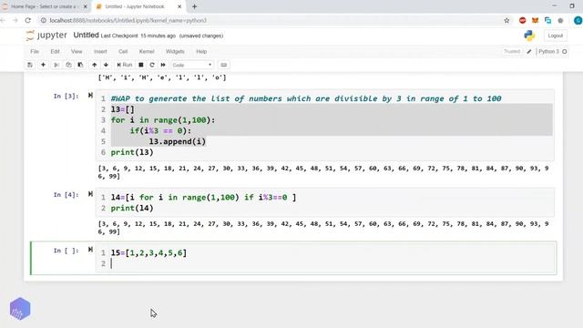Insert cell below using the plus icon
The width and height of the screenshot is (583, 328).
pos(43,65)
